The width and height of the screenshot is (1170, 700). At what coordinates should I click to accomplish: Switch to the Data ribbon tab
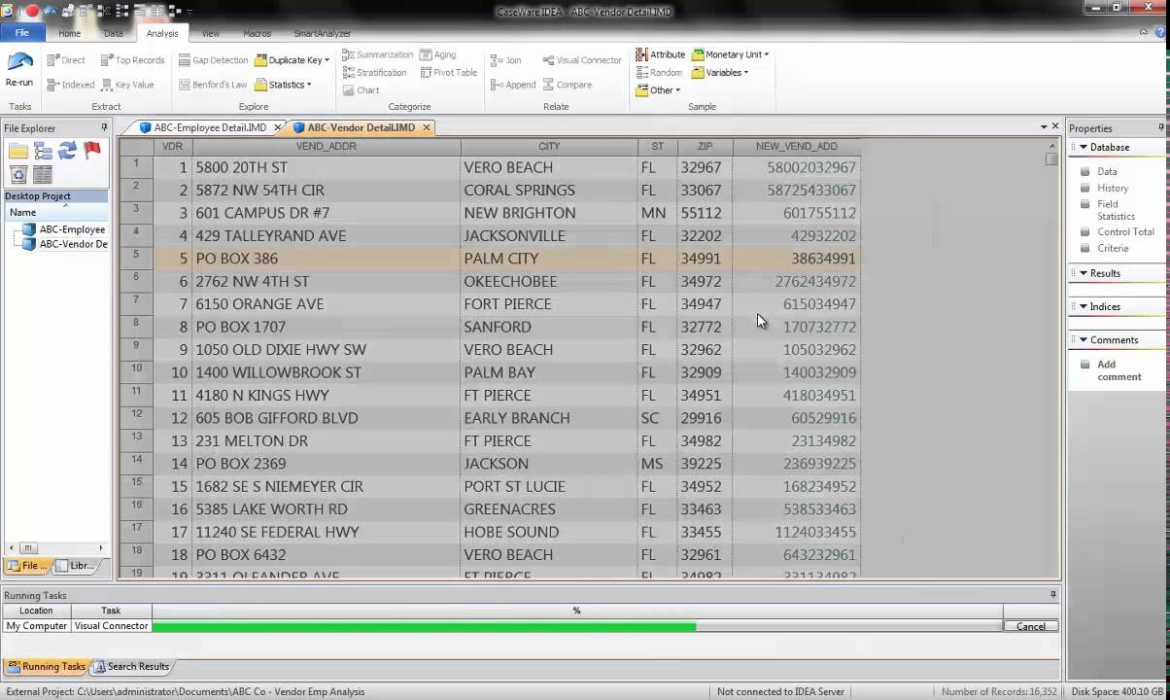pos(114,33)
